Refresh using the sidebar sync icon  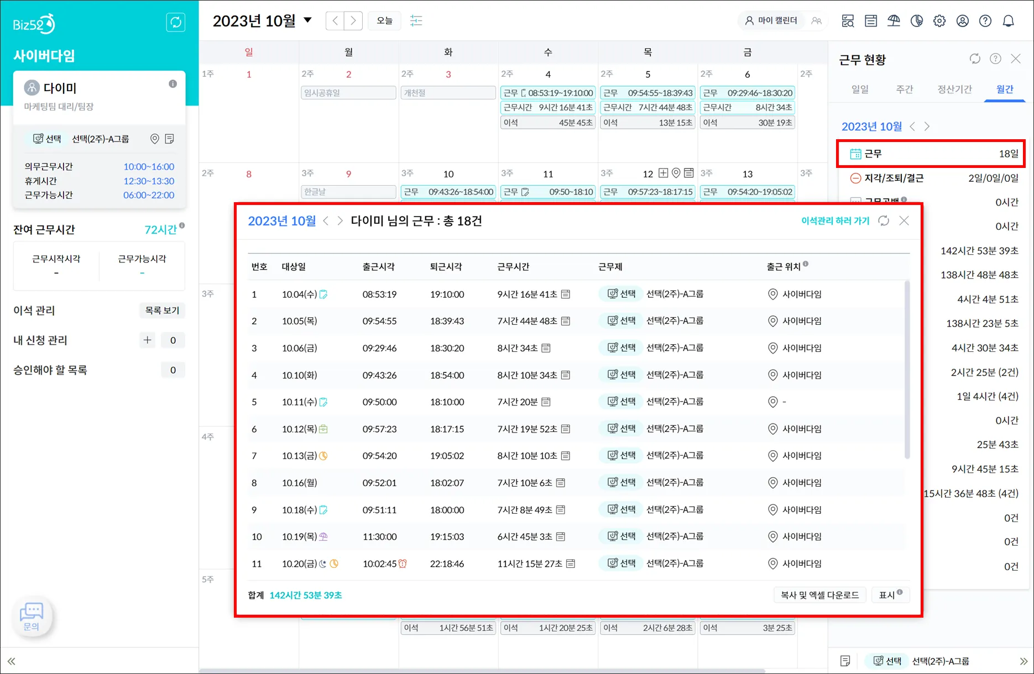point(176,22)
